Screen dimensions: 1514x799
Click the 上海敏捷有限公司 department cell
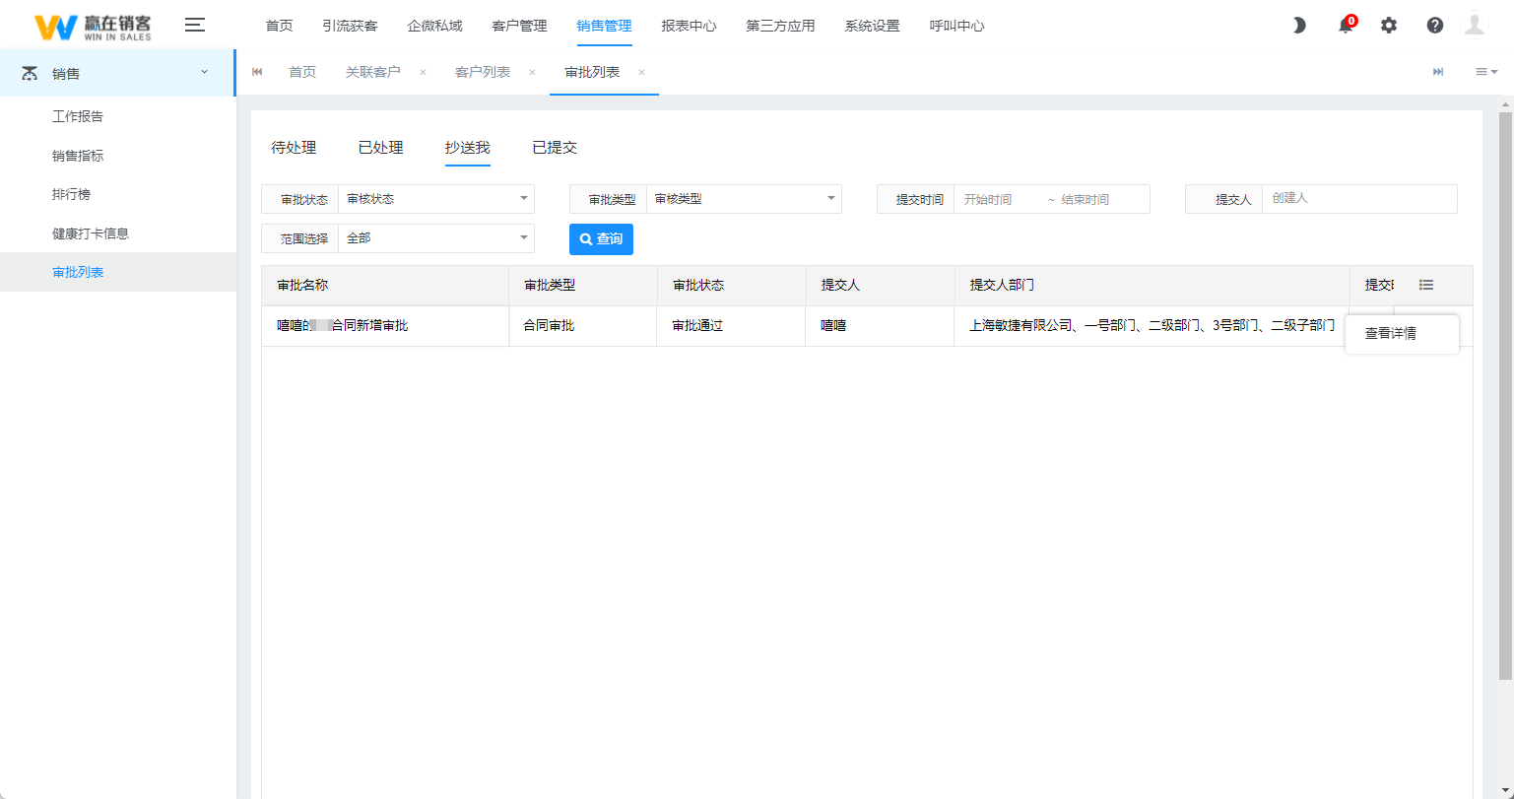[x=1152, y=326]
